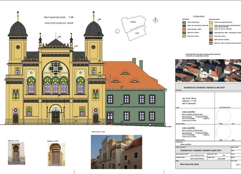Screen dimensions: 241x174
Task: Click the pale cream legend swatch
Action: [x=211, y=26]
